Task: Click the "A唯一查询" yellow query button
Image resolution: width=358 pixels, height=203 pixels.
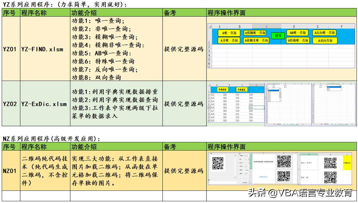Action: pyautogui.click(x=229, y=33)
